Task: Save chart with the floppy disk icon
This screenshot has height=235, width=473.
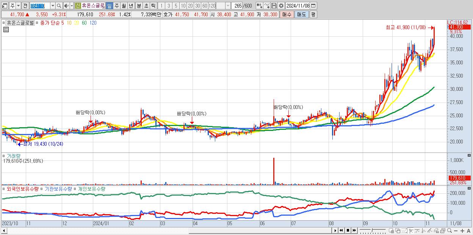Action: click(x=274, y=6)
